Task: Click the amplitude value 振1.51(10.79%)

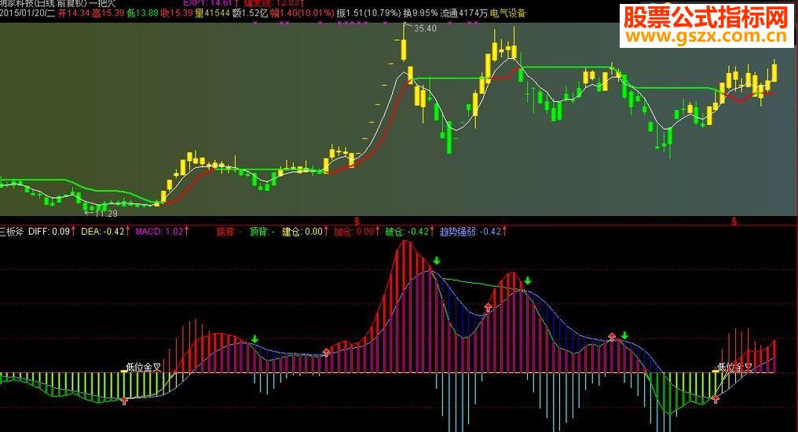Action: point(368,13)
